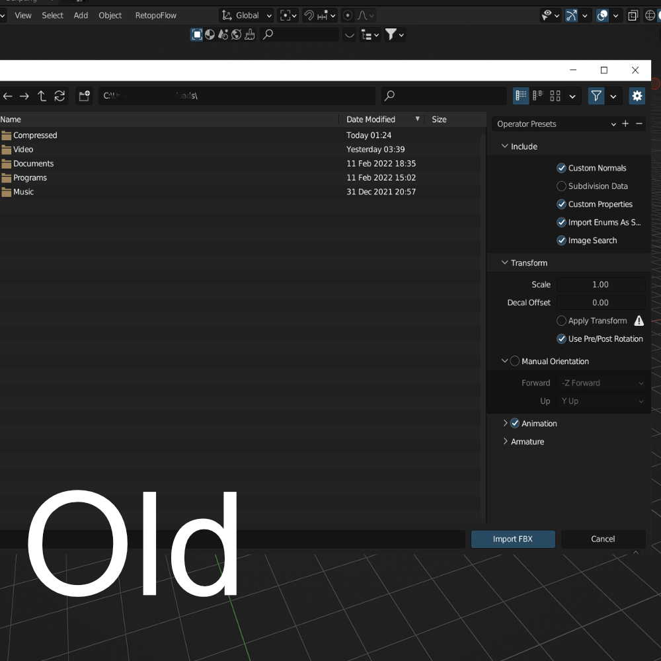661x661 pixels.
Task: Open the Global transform orientation dropdown
Action: click(247, 16)
